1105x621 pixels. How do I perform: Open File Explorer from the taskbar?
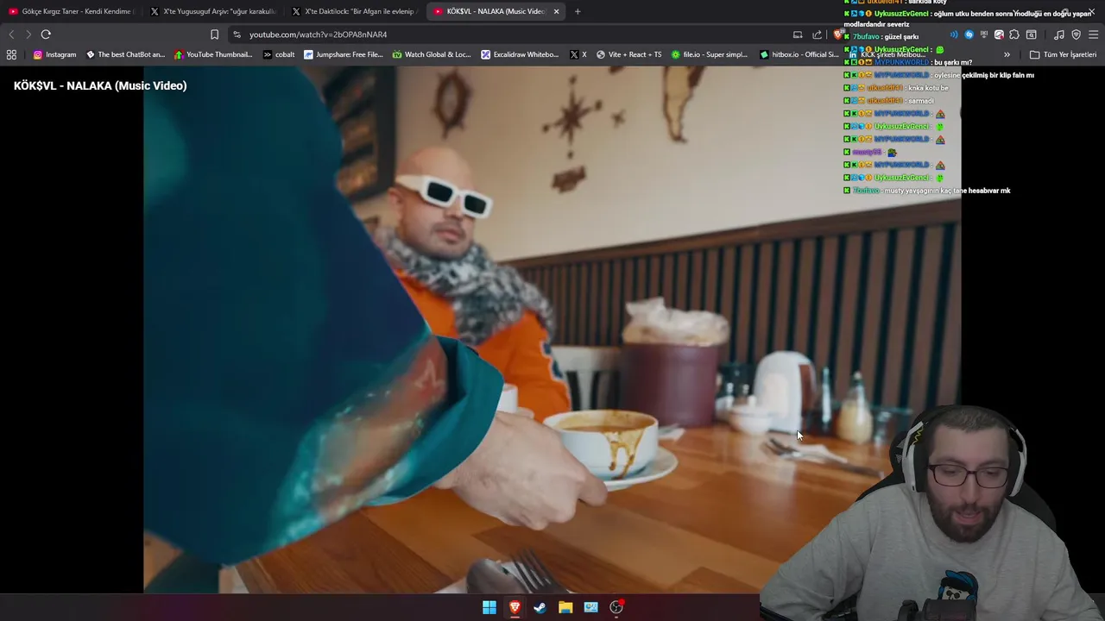click(x=565, y=607)
